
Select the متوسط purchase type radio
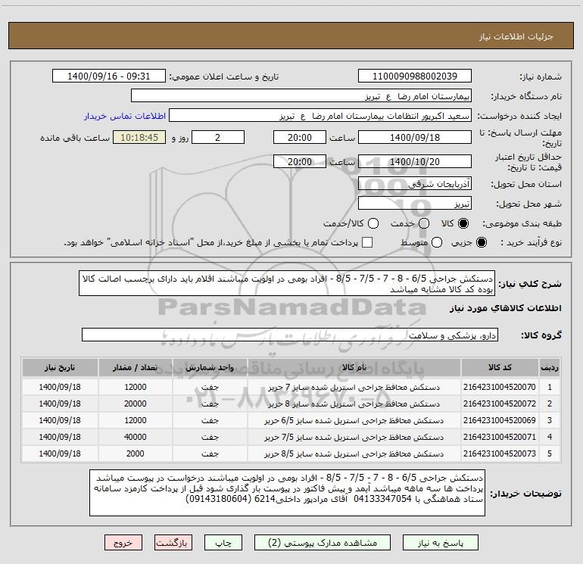point(437,242)
